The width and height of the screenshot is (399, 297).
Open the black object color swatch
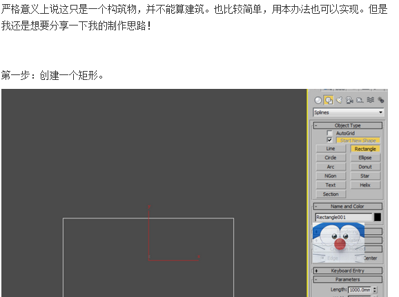(x=378, y=217)
